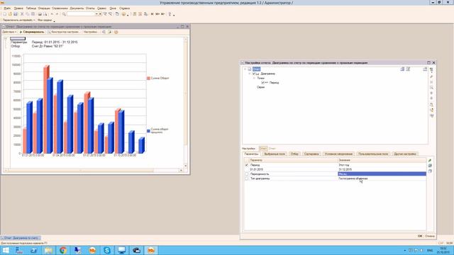Click second icon at tree top right
This screenshot has width=454, height=255.
click(x=408, y=69)
